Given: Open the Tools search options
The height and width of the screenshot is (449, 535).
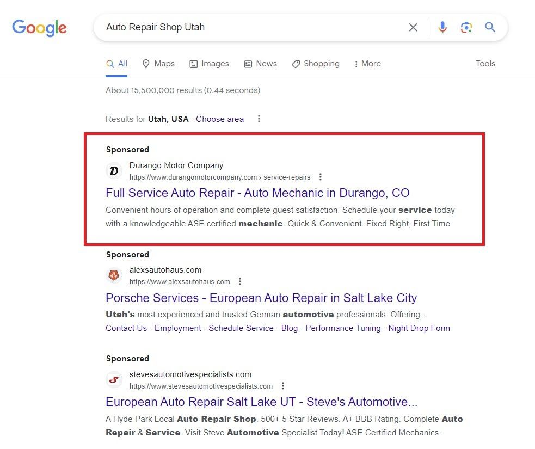Looking at the screenshot, I should (485, 64).
